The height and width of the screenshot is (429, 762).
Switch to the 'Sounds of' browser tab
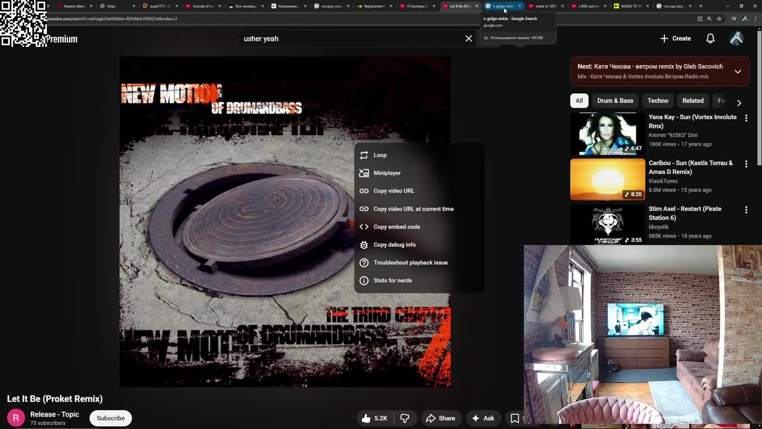pyautogui.click(x=202, y=6)
